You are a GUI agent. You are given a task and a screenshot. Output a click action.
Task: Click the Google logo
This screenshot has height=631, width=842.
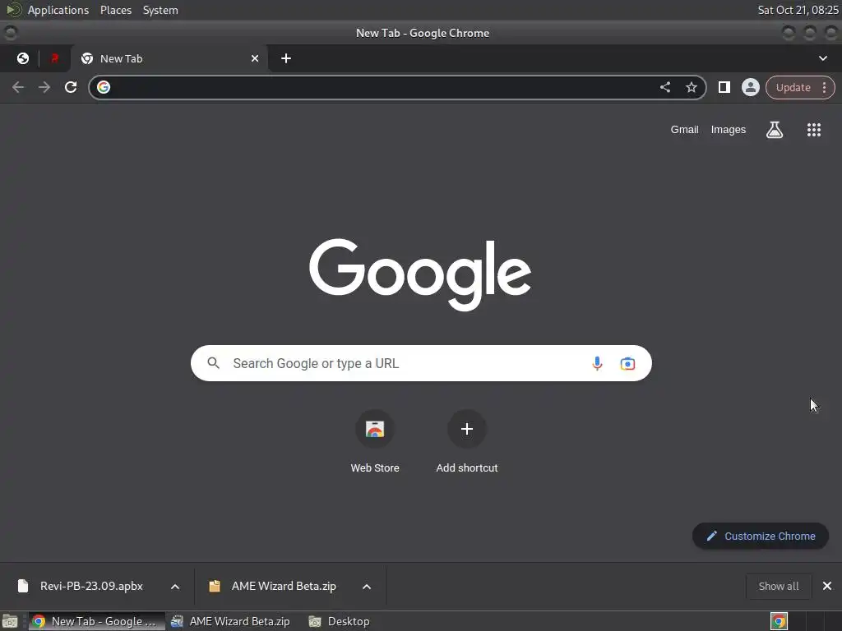click(420, 274)
